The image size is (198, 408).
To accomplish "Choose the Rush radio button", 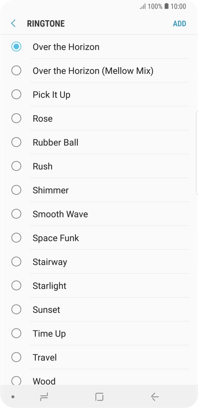I will (x=16, y=166).
